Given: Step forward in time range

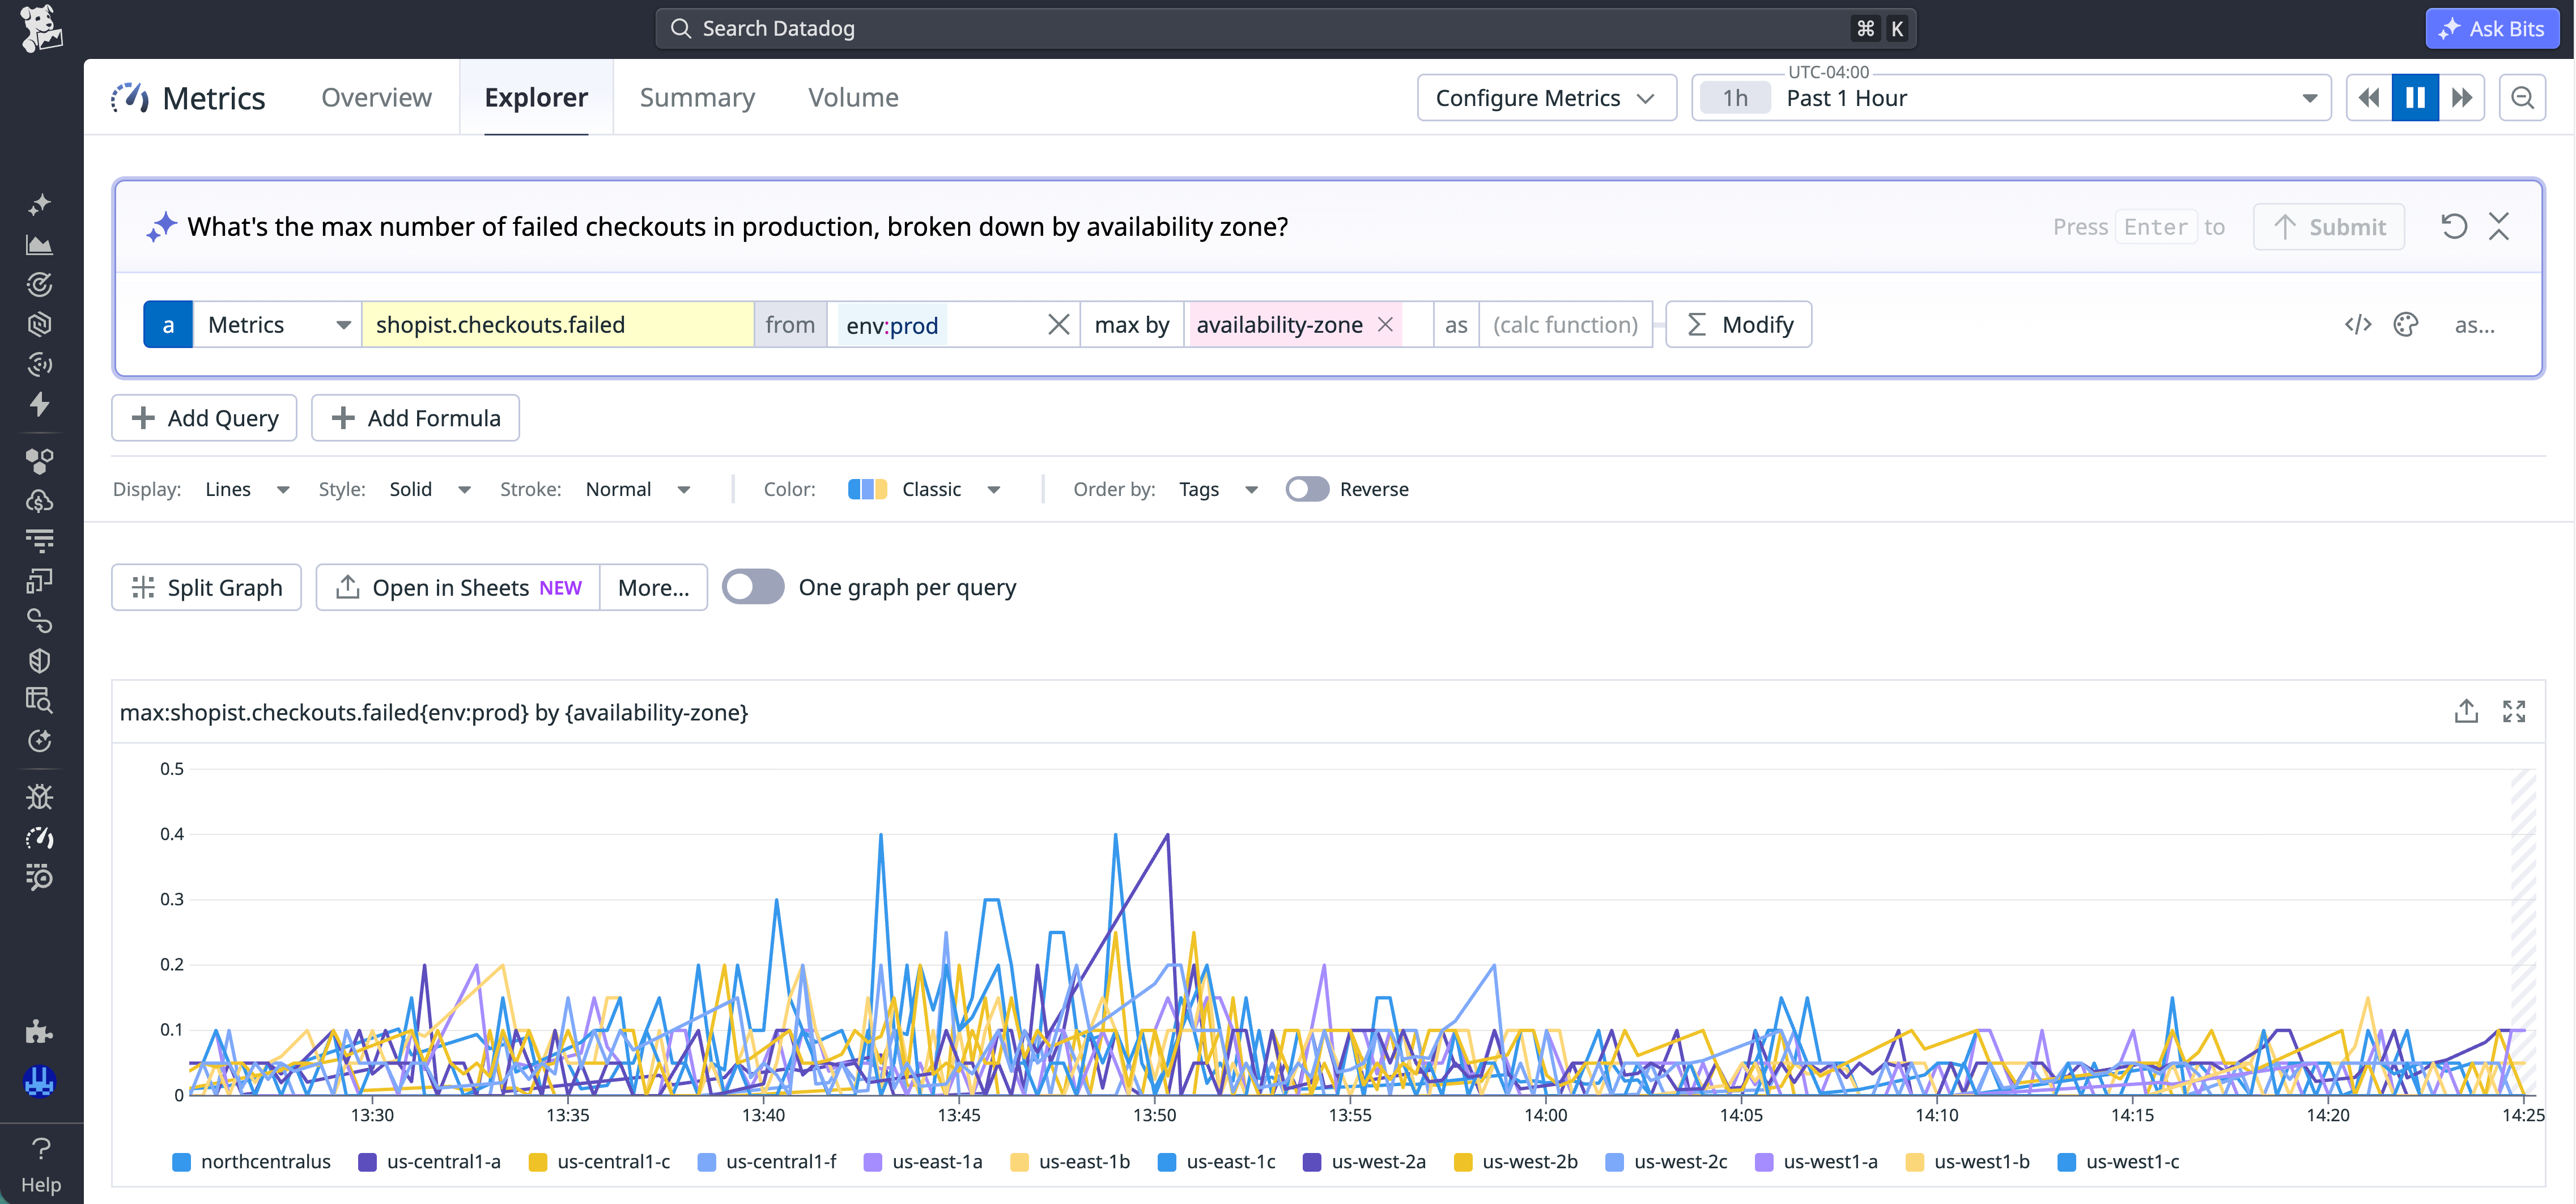Looking at the screenshot, I should (x=2462, y=97).
